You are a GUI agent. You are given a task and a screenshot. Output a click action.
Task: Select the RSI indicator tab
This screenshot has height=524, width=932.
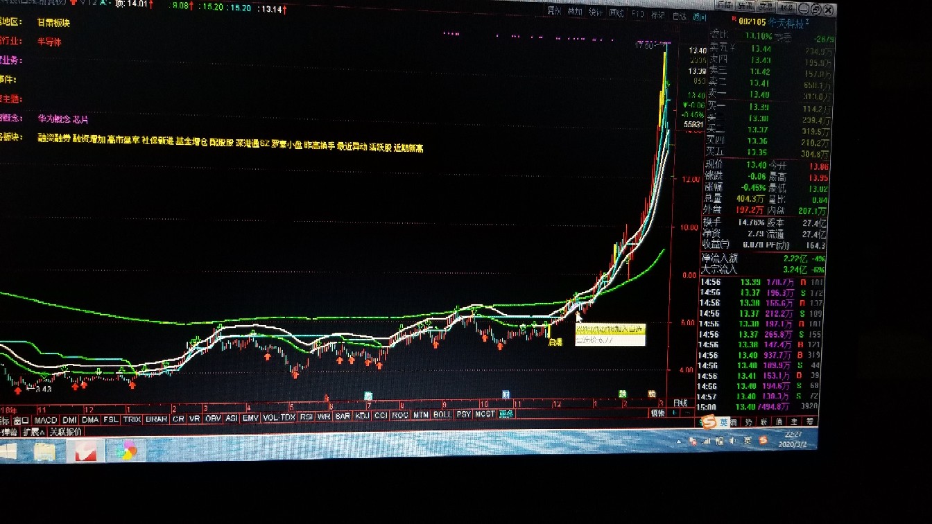[x=306, y=417]
